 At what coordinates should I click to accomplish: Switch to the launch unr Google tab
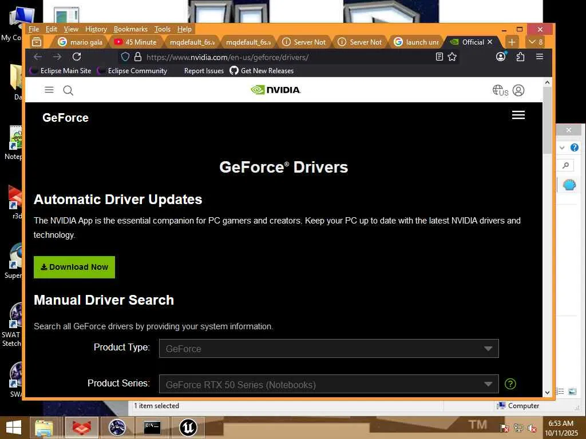coord(417,42)
